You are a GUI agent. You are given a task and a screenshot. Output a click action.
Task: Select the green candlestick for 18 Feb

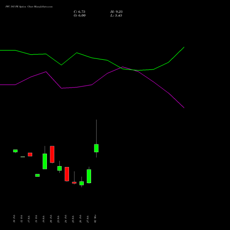[37, 175]
